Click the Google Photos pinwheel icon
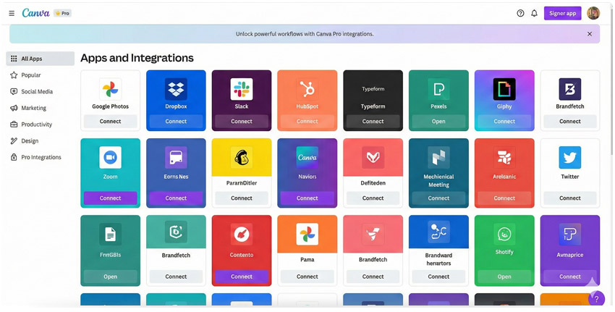This screenshot has width=615, height=312. tap(110, 89)
